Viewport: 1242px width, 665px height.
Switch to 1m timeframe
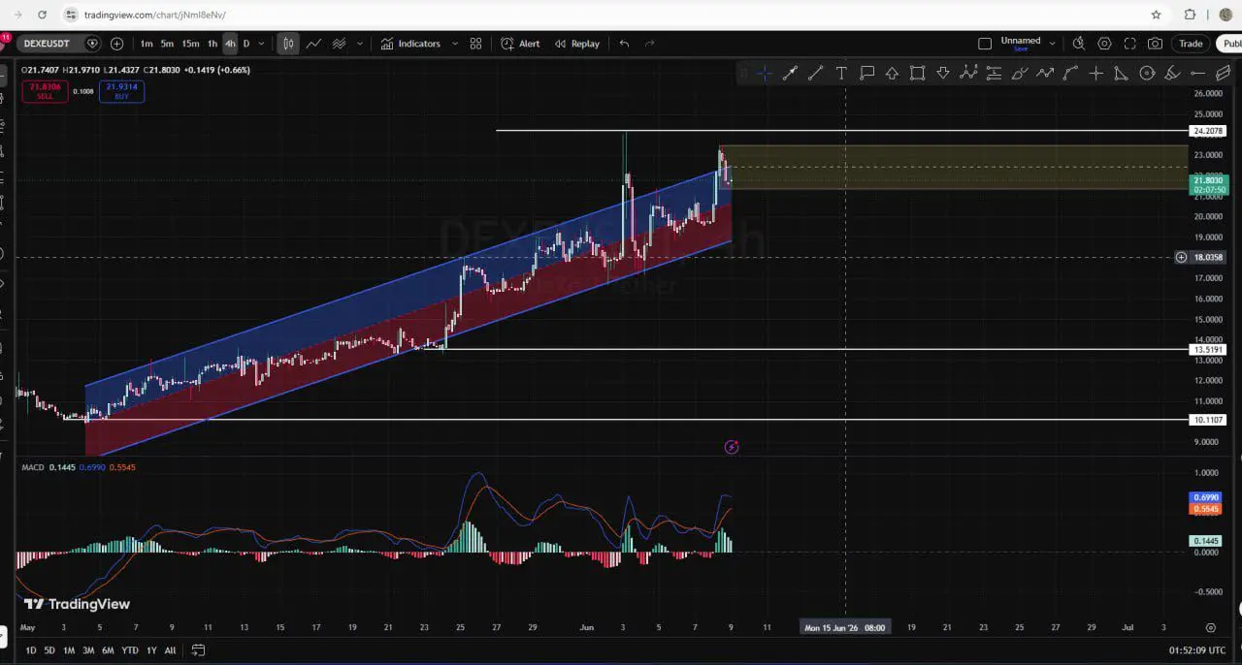[x=146, y=44]
